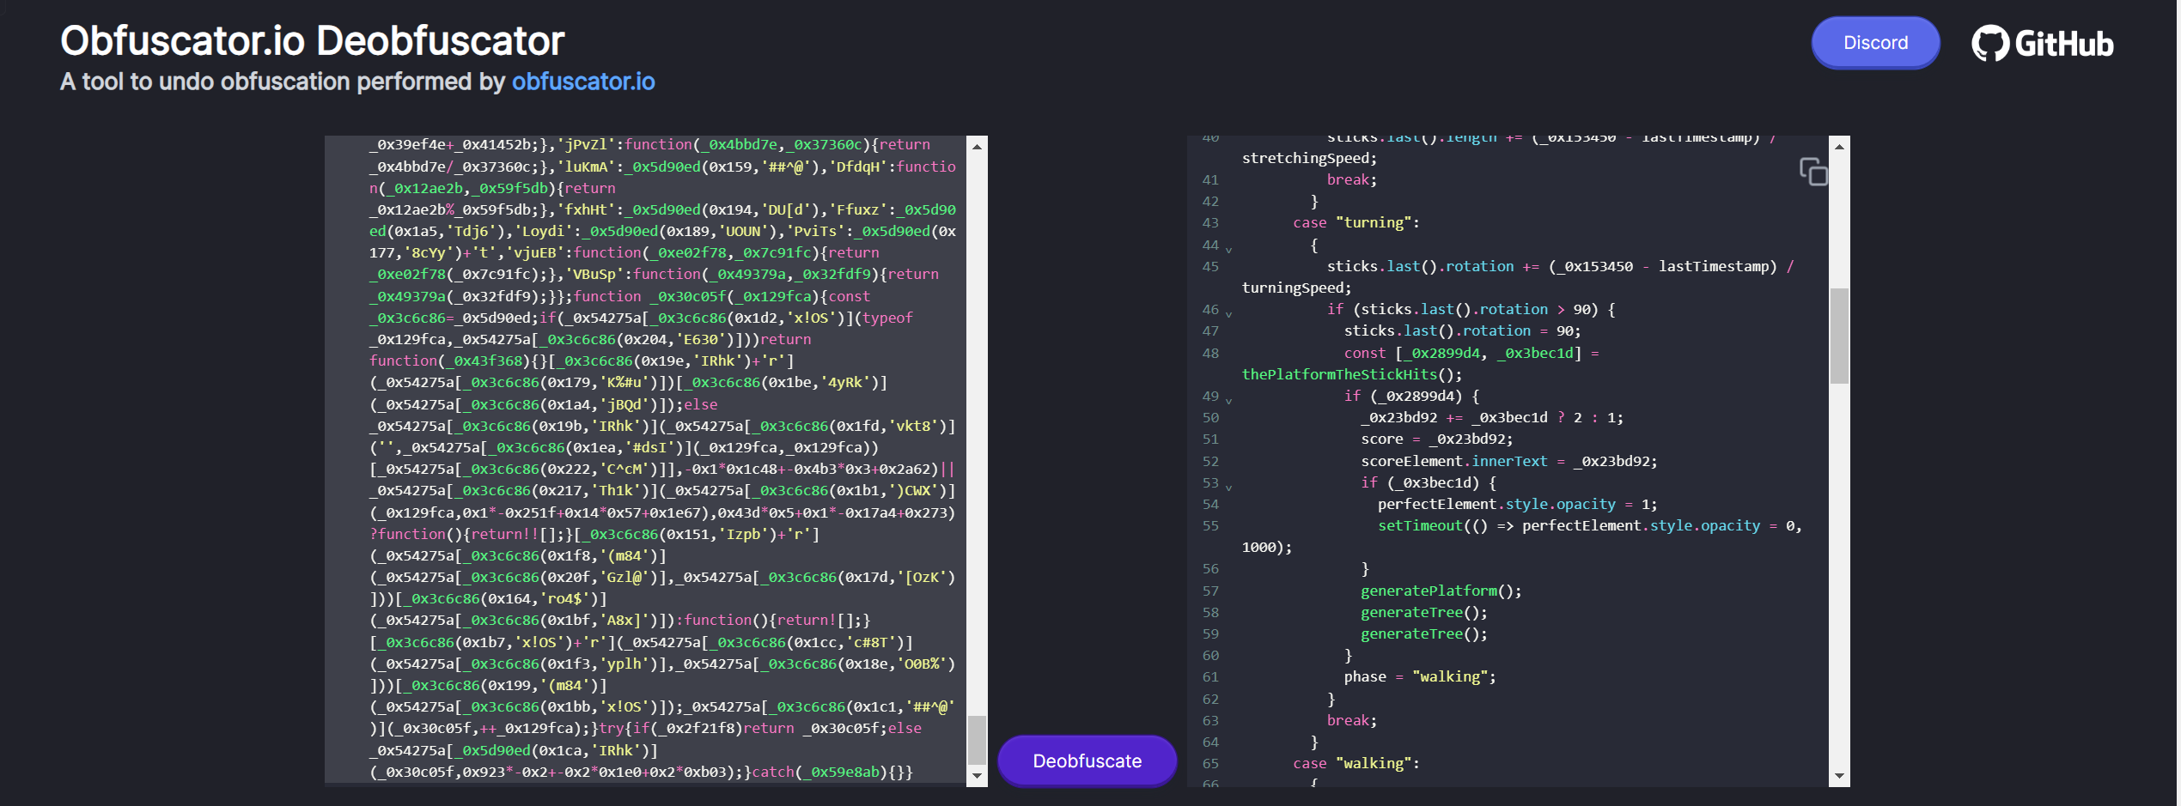
Task: Click the input editor's scroll down arrow
Action: coord(977,775)
